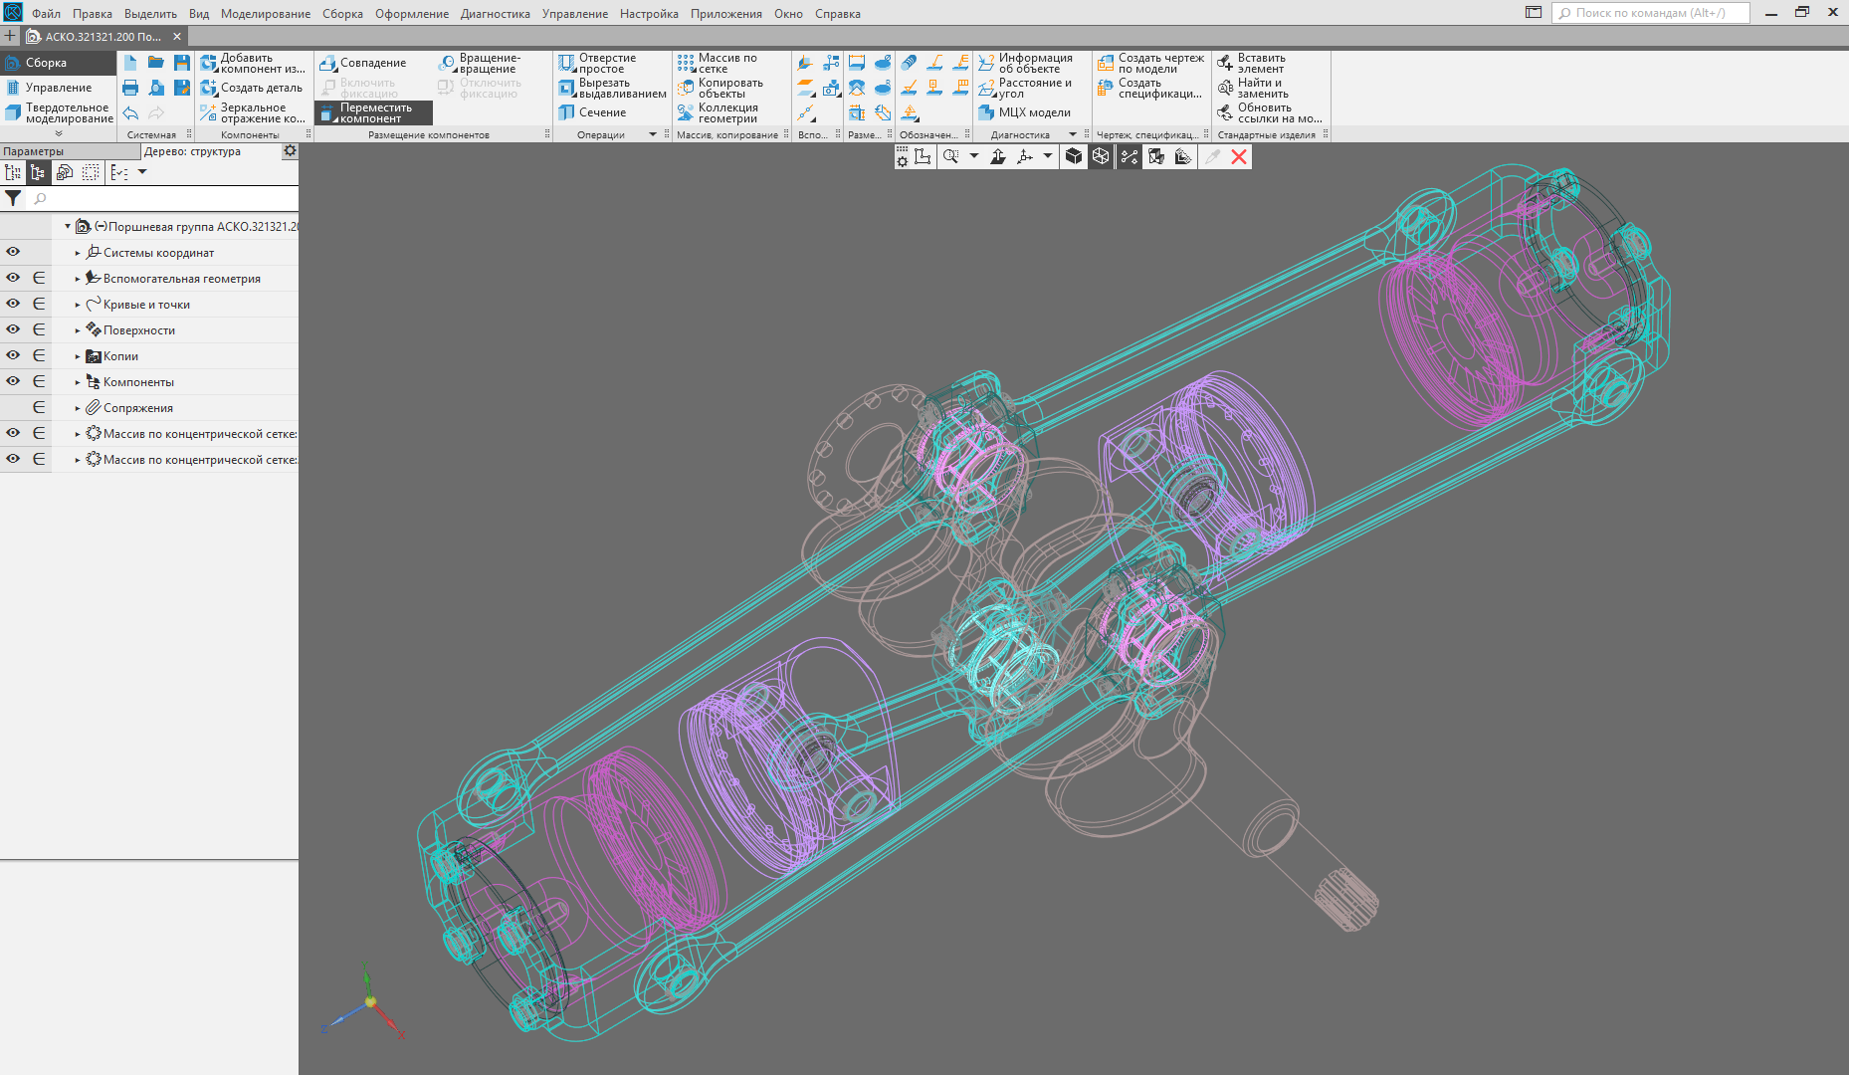Save the document using the floppy icon

182,63
